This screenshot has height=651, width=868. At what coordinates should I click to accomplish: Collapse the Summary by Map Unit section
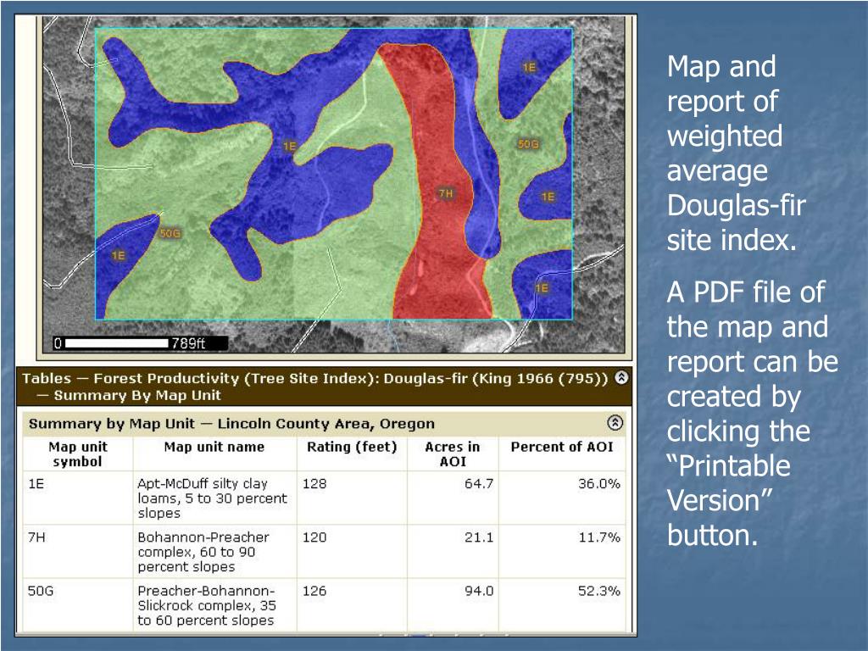tap(615, 423)
